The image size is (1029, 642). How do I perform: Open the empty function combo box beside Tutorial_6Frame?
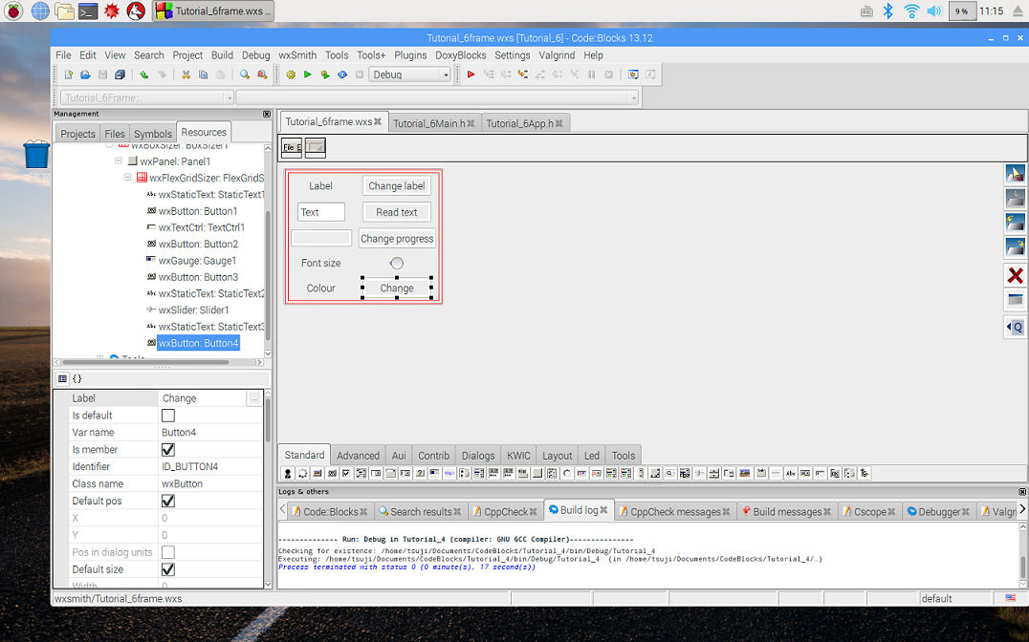[437, 97]
